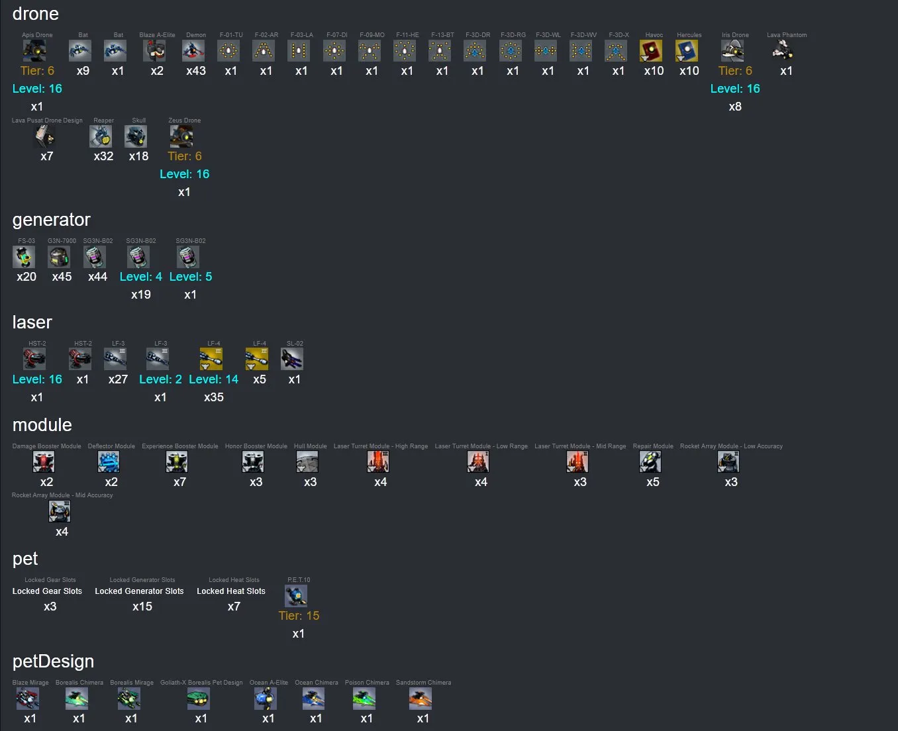The image size is (898, 731).
Task: Select Laser Turret Module - High Range icon
Action: point(378,462)
